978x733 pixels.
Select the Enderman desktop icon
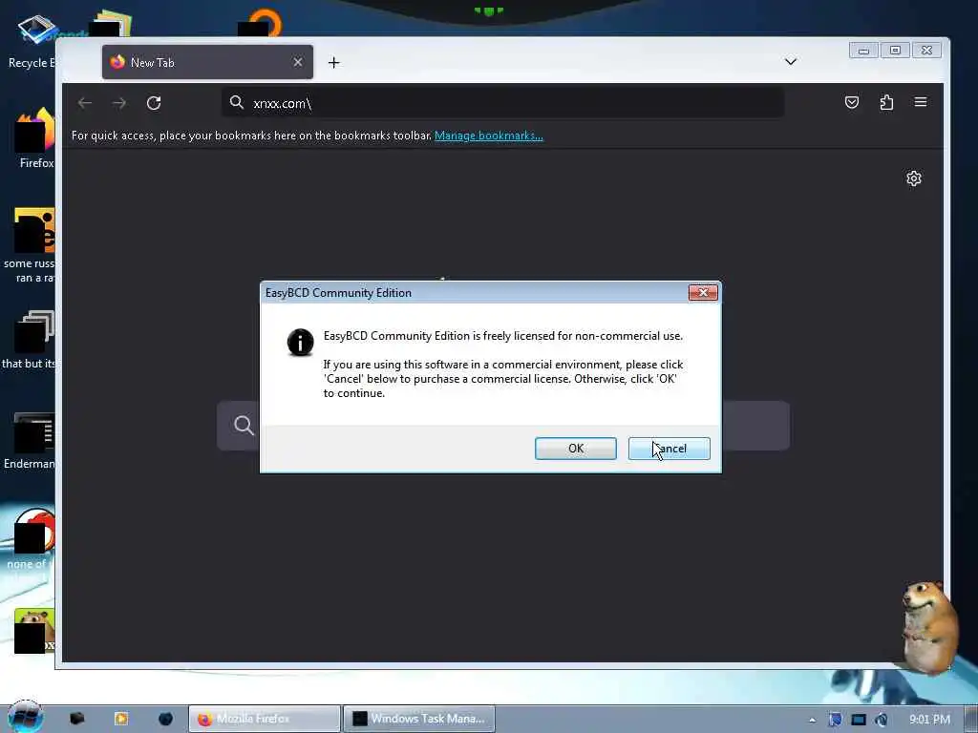(30, 439)
